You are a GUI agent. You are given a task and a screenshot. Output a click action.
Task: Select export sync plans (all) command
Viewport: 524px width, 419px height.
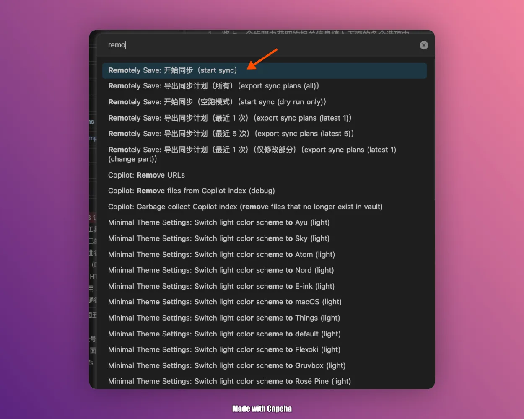coord(265,86)
